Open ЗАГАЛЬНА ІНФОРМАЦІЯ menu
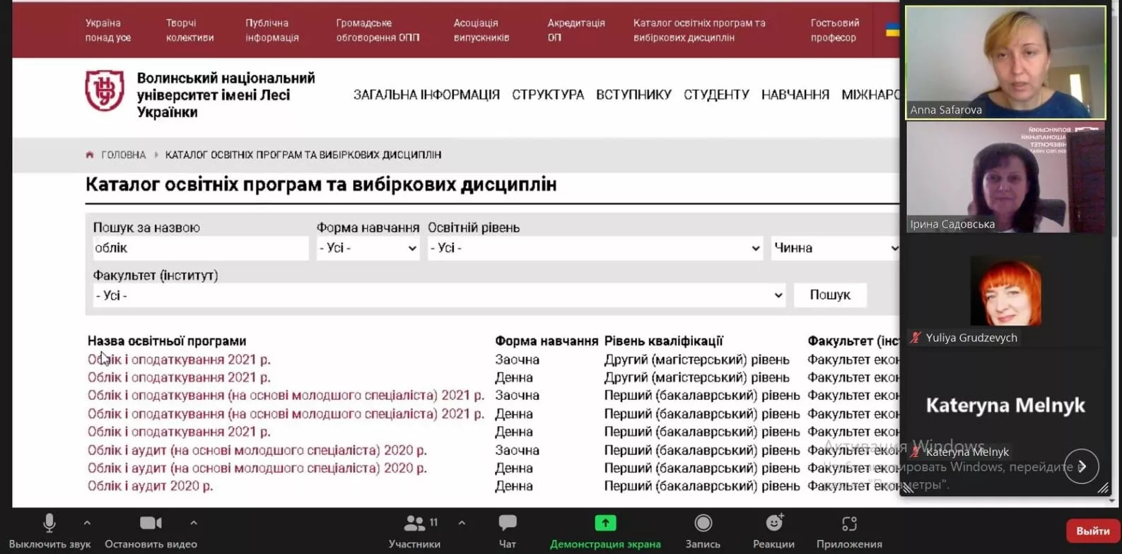 [426, 95]
